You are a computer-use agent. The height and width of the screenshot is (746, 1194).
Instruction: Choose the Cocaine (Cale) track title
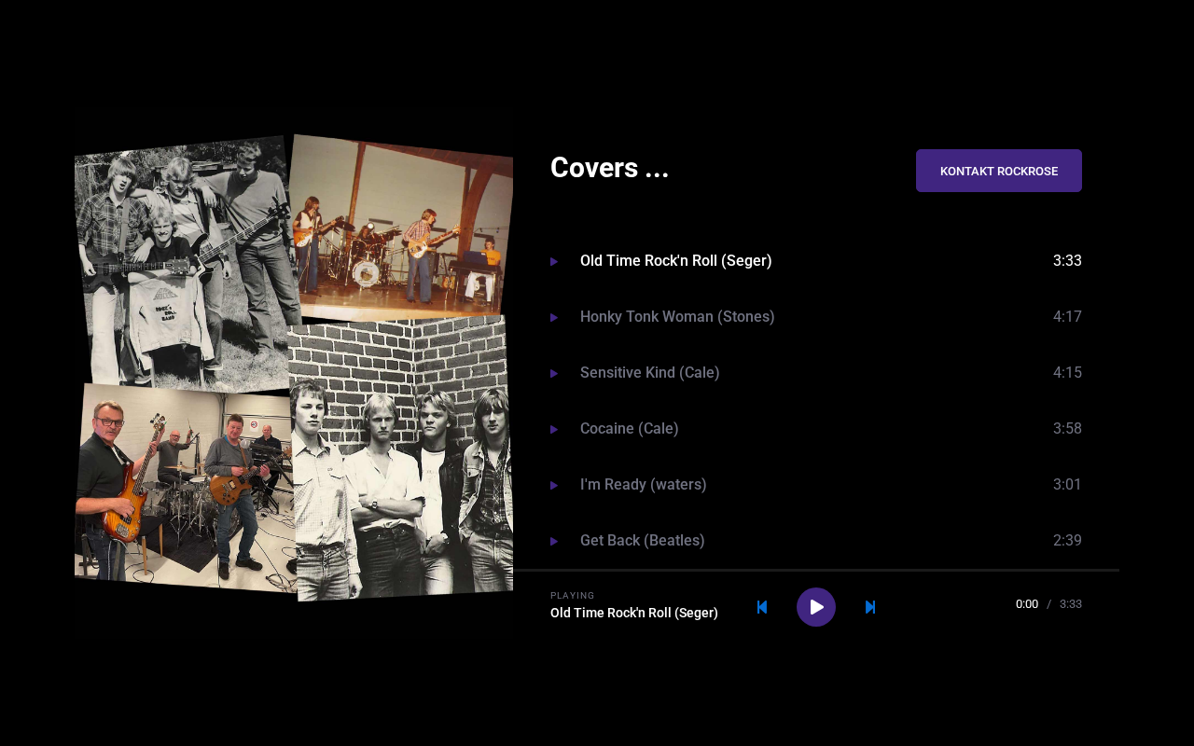[630, 429]
